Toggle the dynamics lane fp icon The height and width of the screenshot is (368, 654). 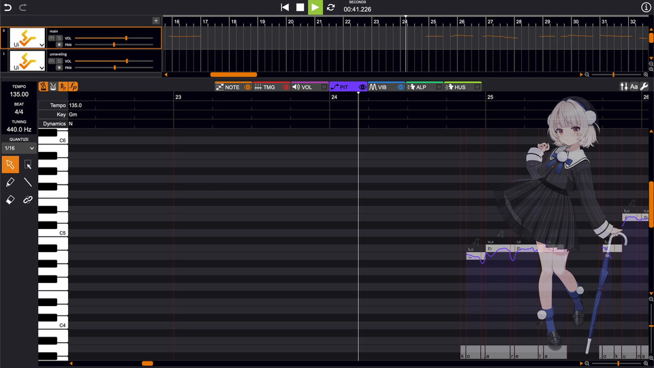coord(73,87)
